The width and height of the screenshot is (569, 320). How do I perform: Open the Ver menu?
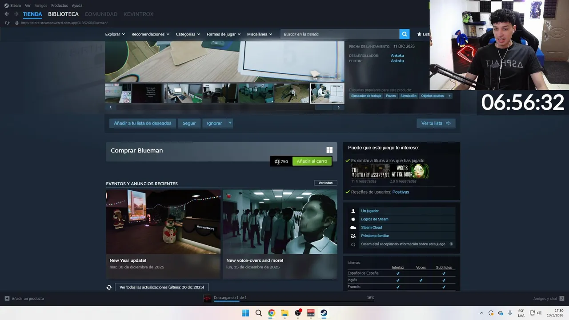click(x=28, y=5)
